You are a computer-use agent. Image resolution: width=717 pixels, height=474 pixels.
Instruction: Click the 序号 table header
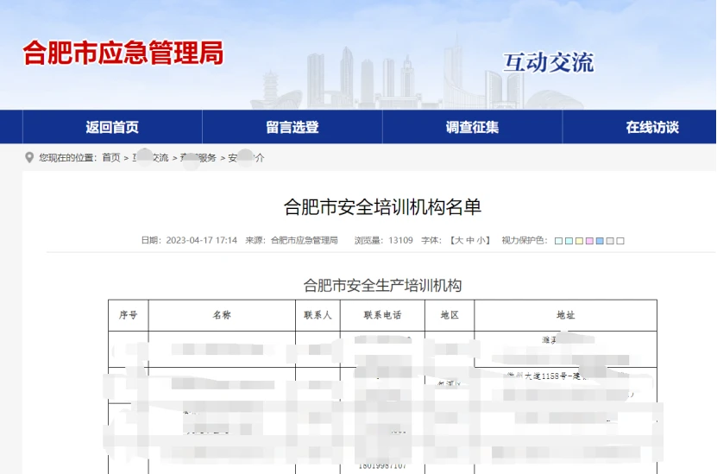pyautogui.click(x=128, y=315)
